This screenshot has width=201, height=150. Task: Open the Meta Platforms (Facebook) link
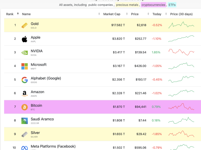click(x=53, y=146)
